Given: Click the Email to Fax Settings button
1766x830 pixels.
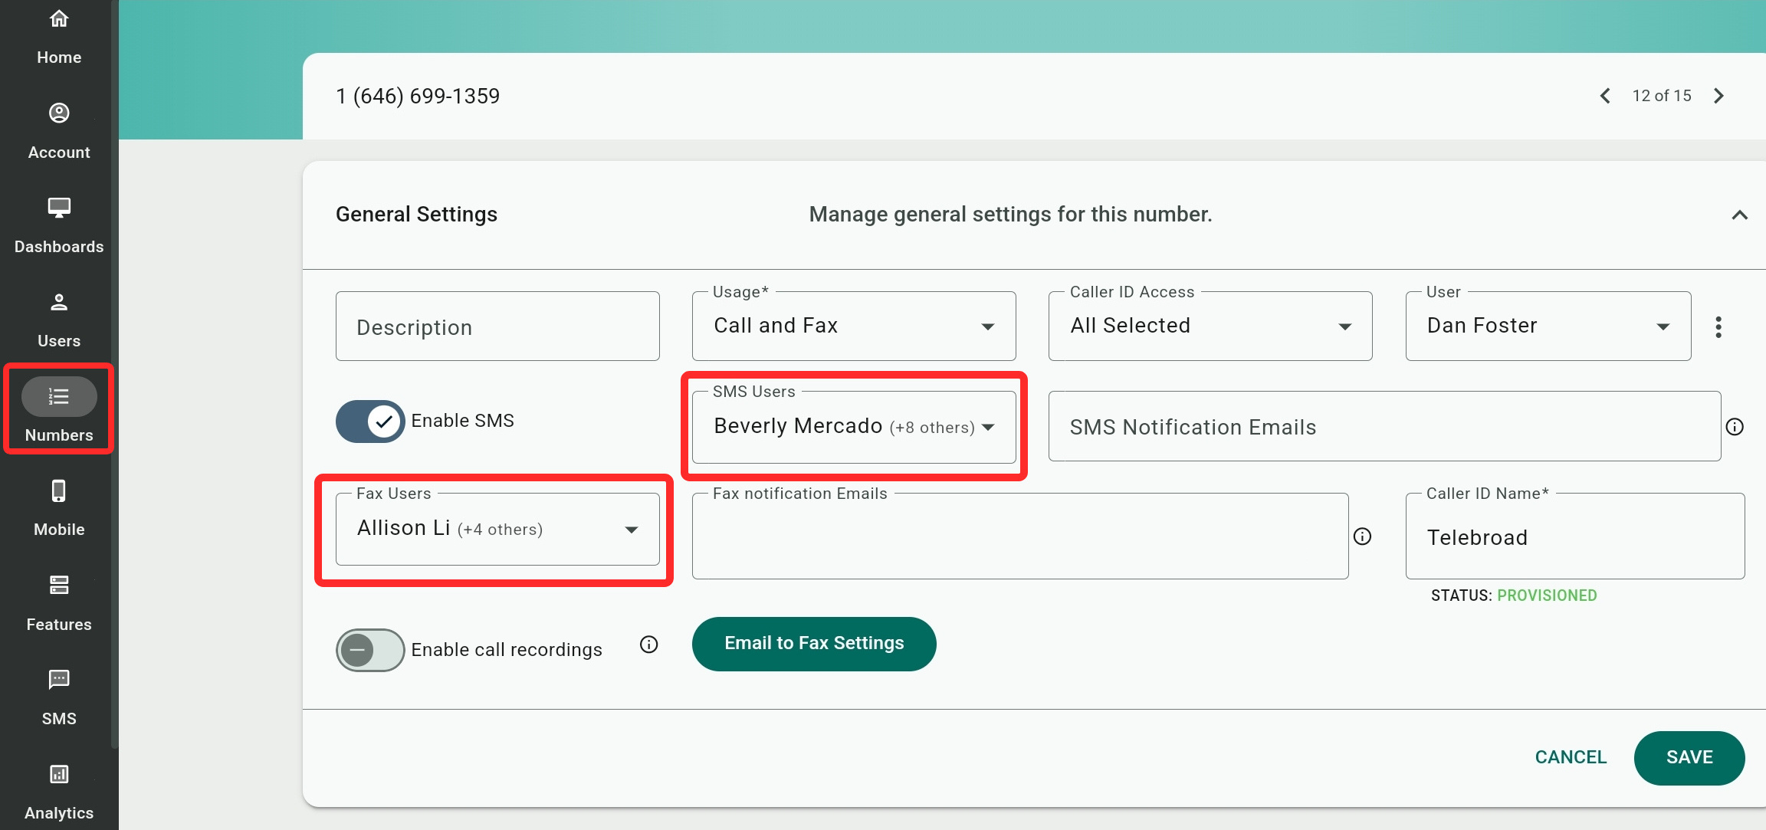Looking at the screenshot, I should click(x=813, y=644).
